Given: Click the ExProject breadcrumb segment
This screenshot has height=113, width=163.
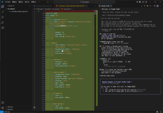Looking at the screenshot, I should tap(40, 9).
